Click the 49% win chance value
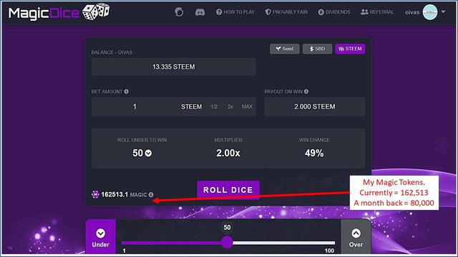 [x=314, y=153]
